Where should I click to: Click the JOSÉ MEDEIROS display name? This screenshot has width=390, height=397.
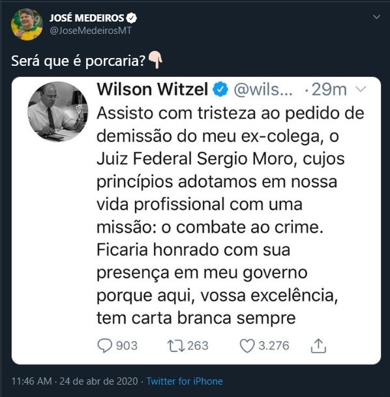tap(87, 18)
